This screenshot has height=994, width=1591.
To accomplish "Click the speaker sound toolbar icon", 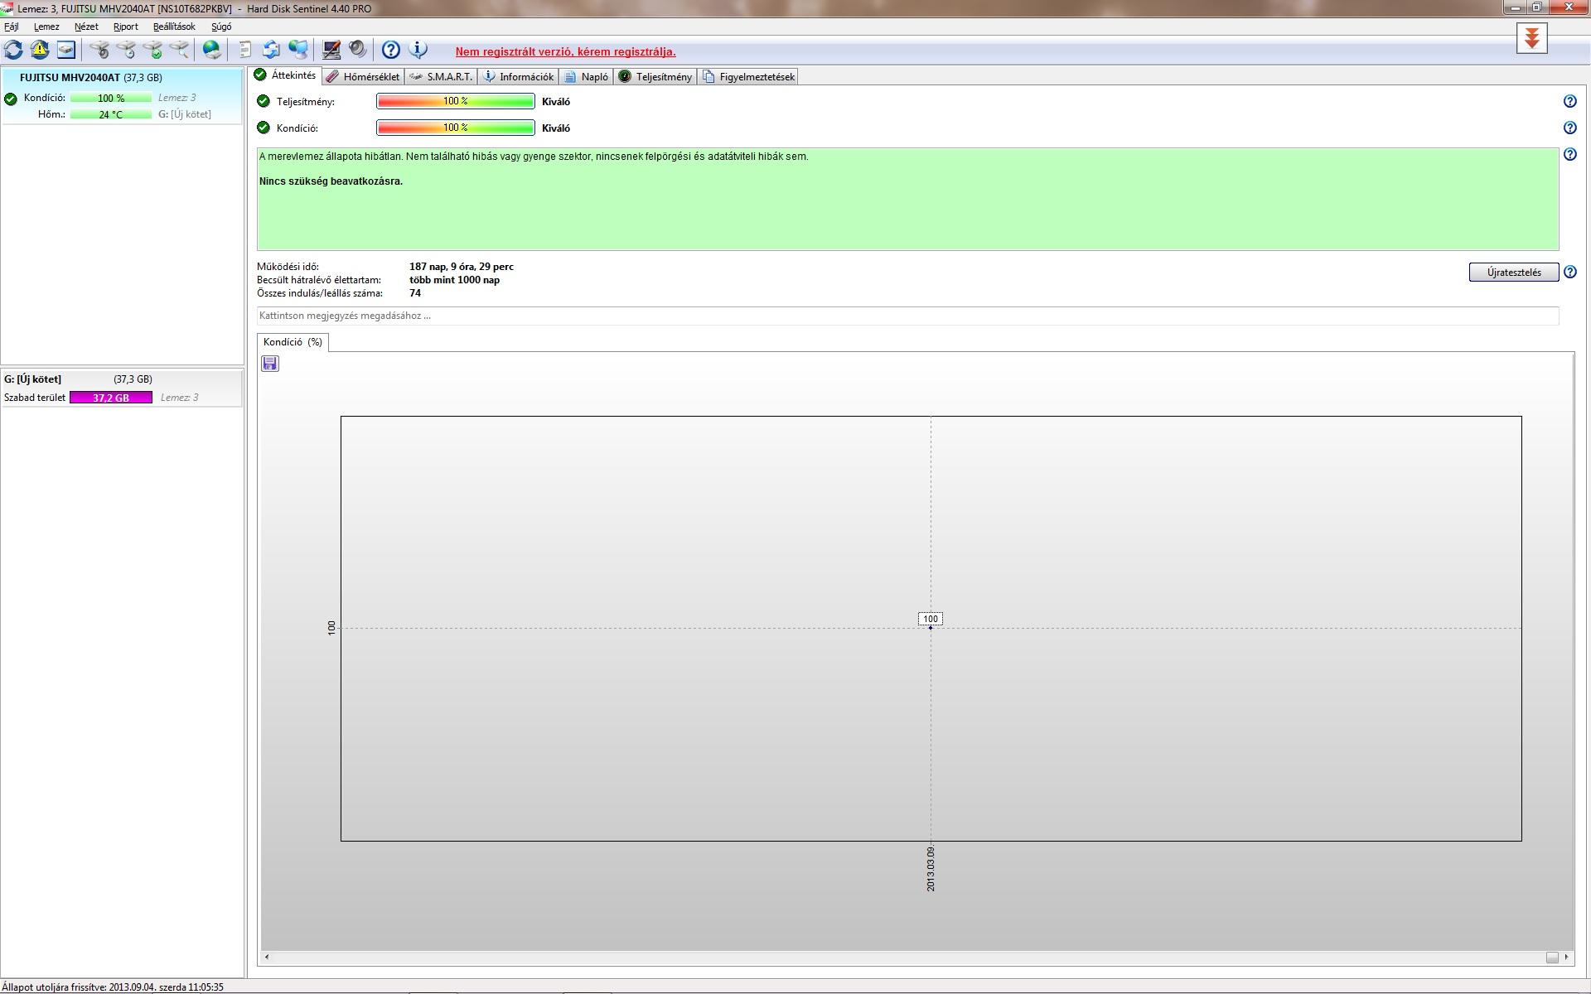I will click(x=357, y=51).
